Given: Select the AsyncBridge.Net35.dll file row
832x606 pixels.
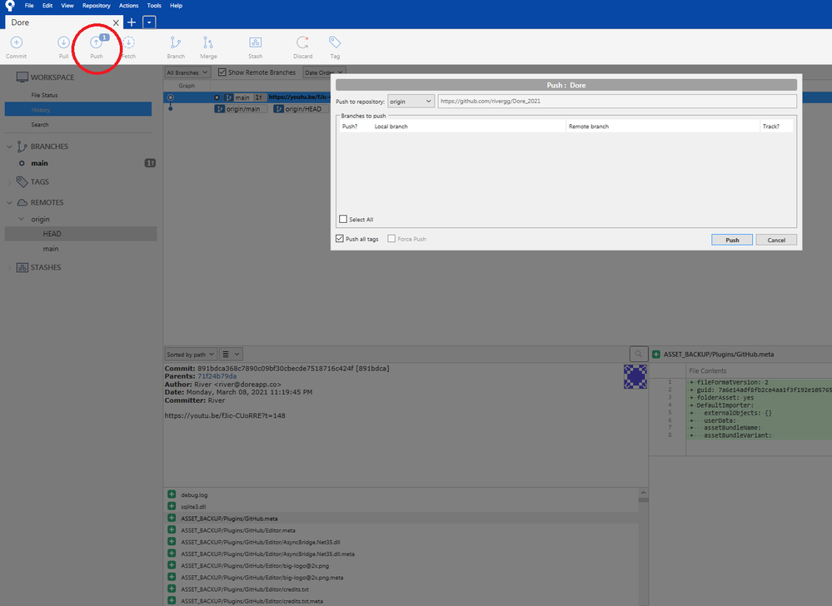Looking at the screenshot, I should coord(401,542).
